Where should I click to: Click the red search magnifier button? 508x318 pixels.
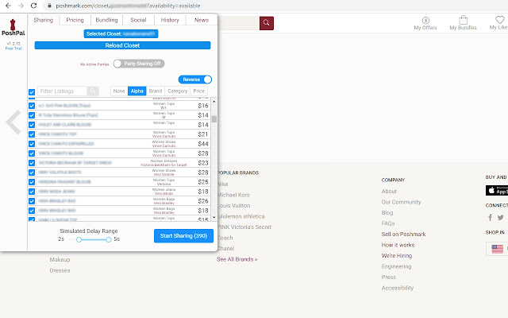click(x=267, y=23)
